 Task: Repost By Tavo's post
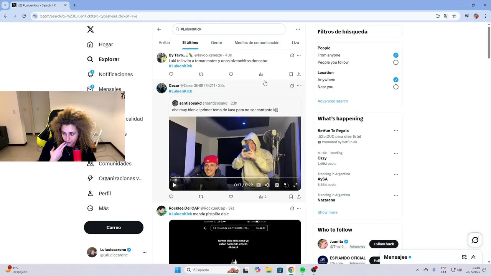point(201,74)
